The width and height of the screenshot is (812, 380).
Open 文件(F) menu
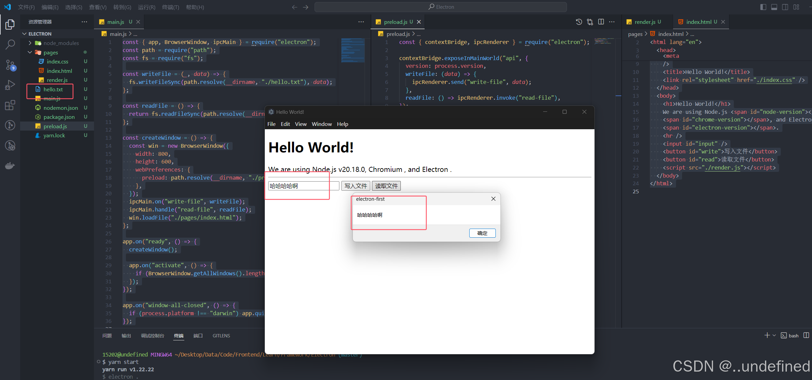pyautogui.click(x=26, y=7)
